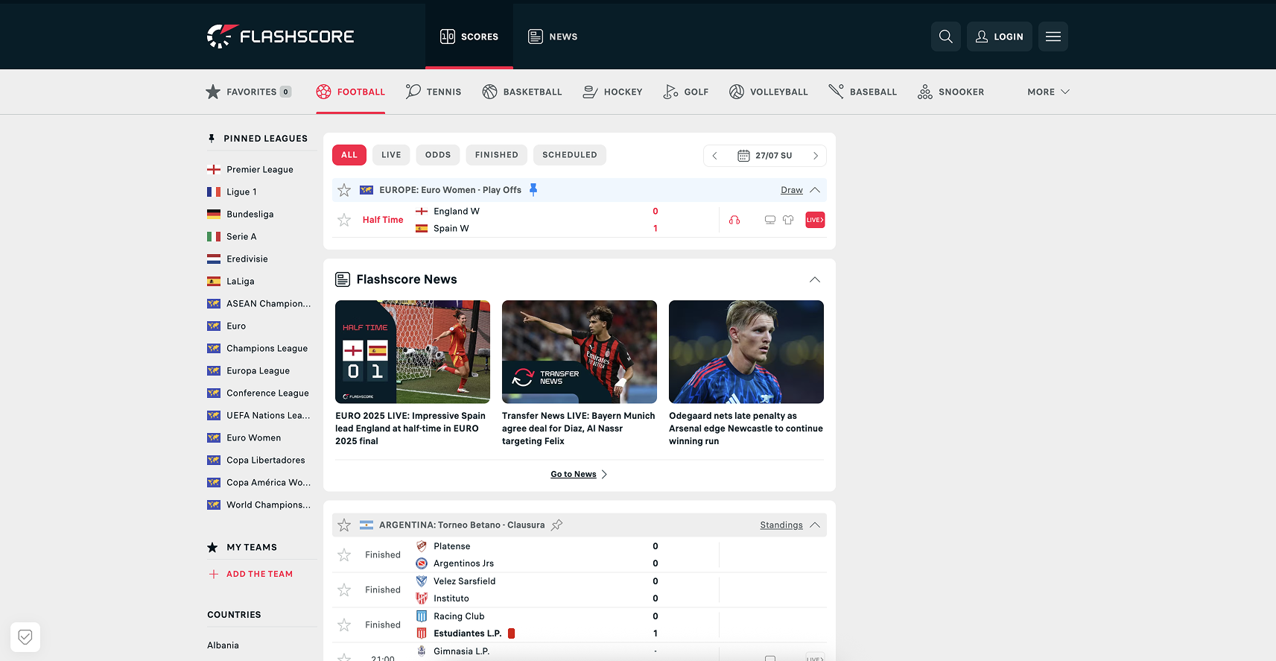Click the Estudiantes L.P. team crest
The image size is (1276, 661).
pos(422,633)
